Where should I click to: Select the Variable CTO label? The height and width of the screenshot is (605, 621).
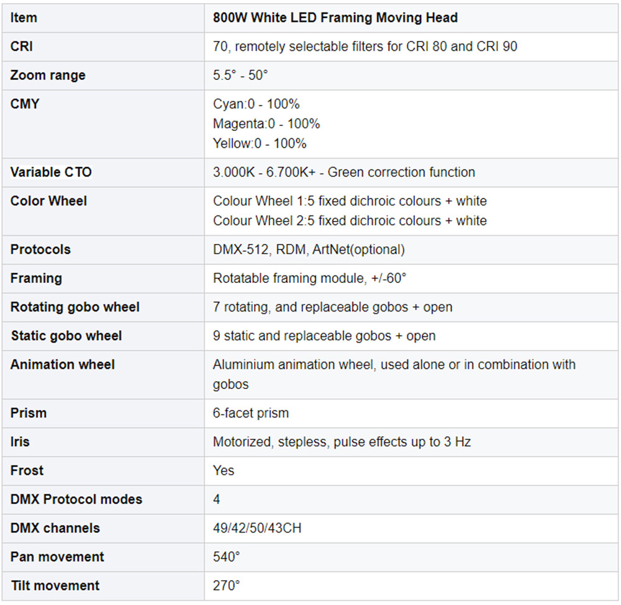tap(51, 172)
